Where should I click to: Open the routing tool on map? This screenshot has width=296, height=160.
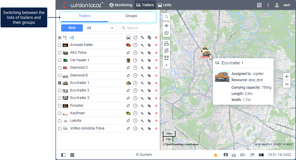click(166, 51)
